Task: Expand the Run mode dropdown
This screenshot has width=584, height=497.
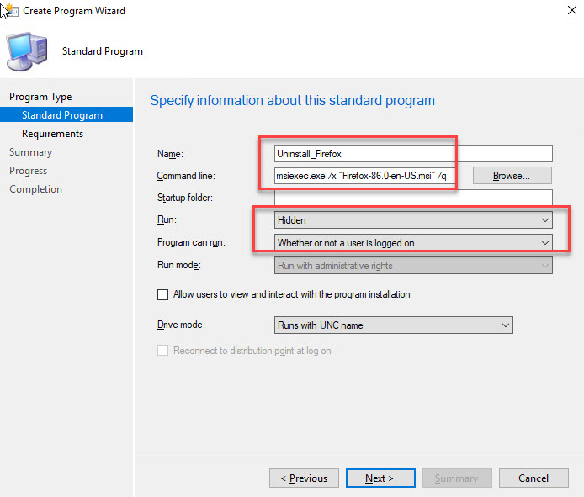Action: click(413, 266)
